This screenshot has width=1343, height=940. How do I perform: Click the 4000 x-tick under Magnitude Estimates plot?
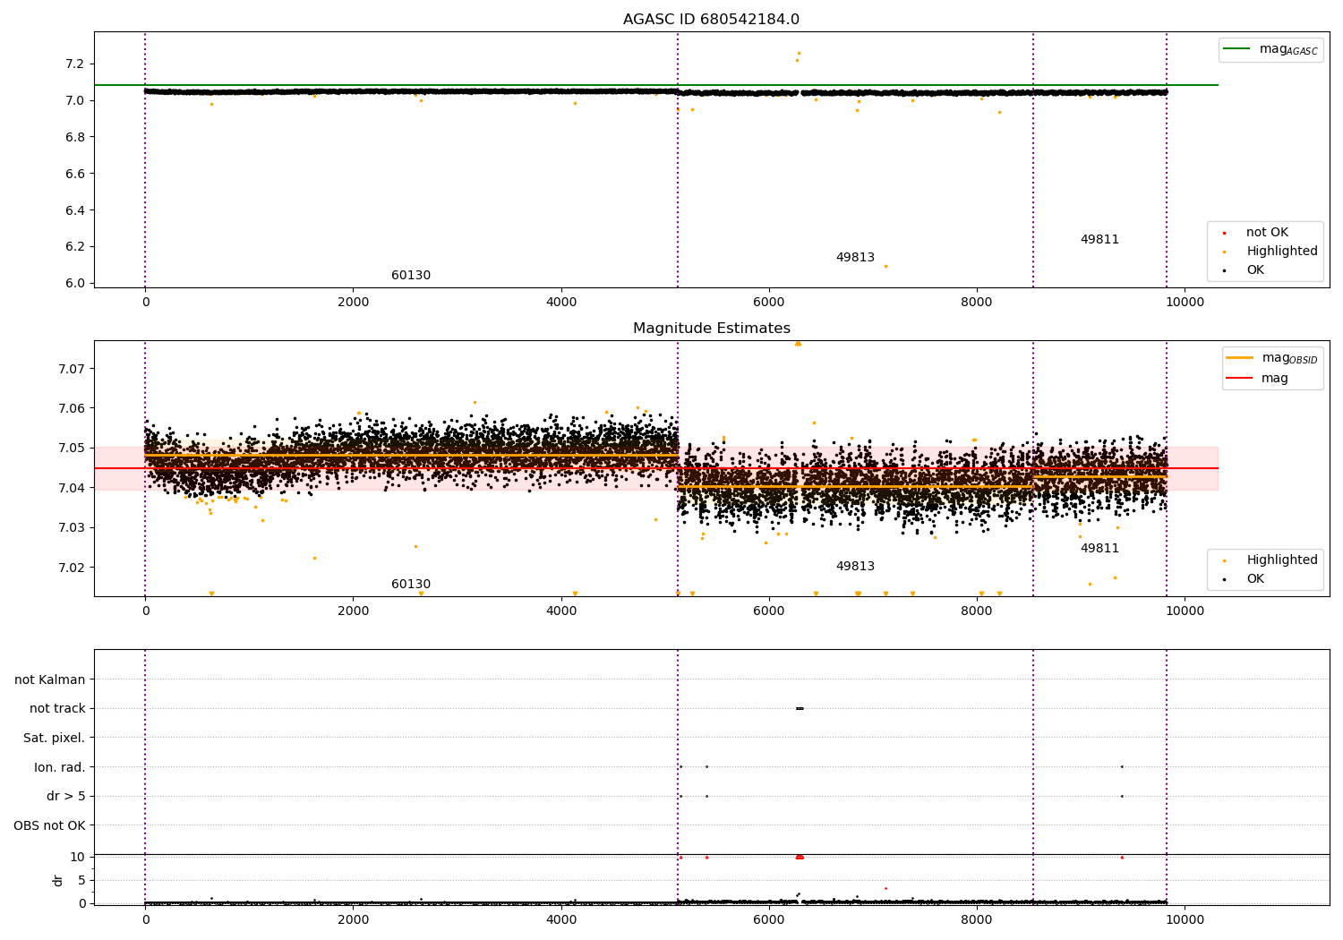(x=561, y=611)
